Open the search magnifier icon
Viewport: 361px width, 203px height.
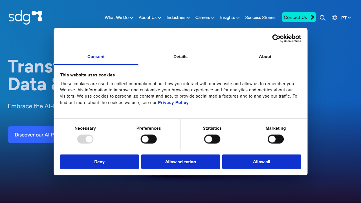coord(323,18)
